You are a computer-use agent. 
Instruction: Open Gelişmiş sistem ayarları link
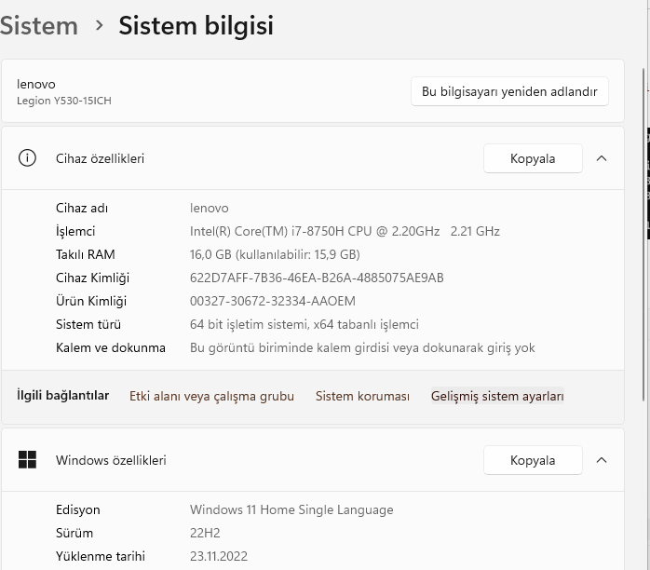coord(497,397)
